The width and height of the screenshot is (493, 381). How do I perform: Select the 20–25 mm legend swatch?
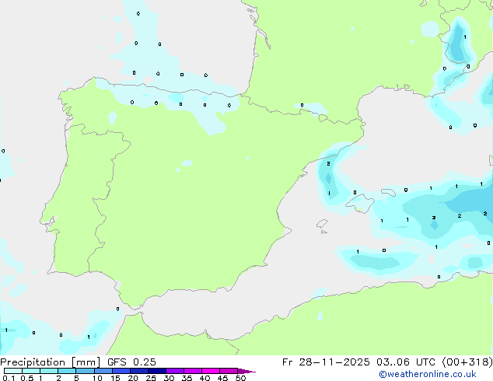pyautogui.click(x=139, y=371)
